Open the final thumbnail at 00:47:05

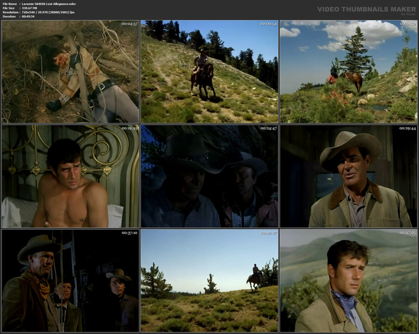click(x=348, y=281)
